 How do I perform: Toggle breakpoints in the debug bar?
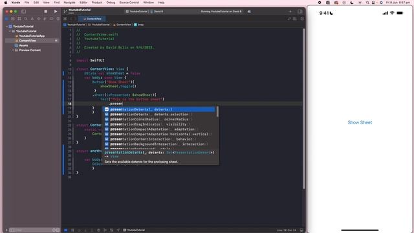66,230
